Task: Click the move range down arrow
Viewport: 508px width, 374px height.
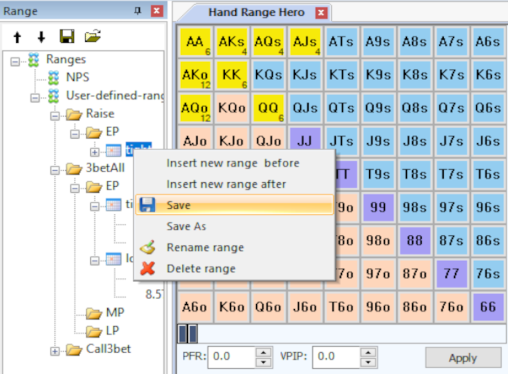Action: (41, 37)
